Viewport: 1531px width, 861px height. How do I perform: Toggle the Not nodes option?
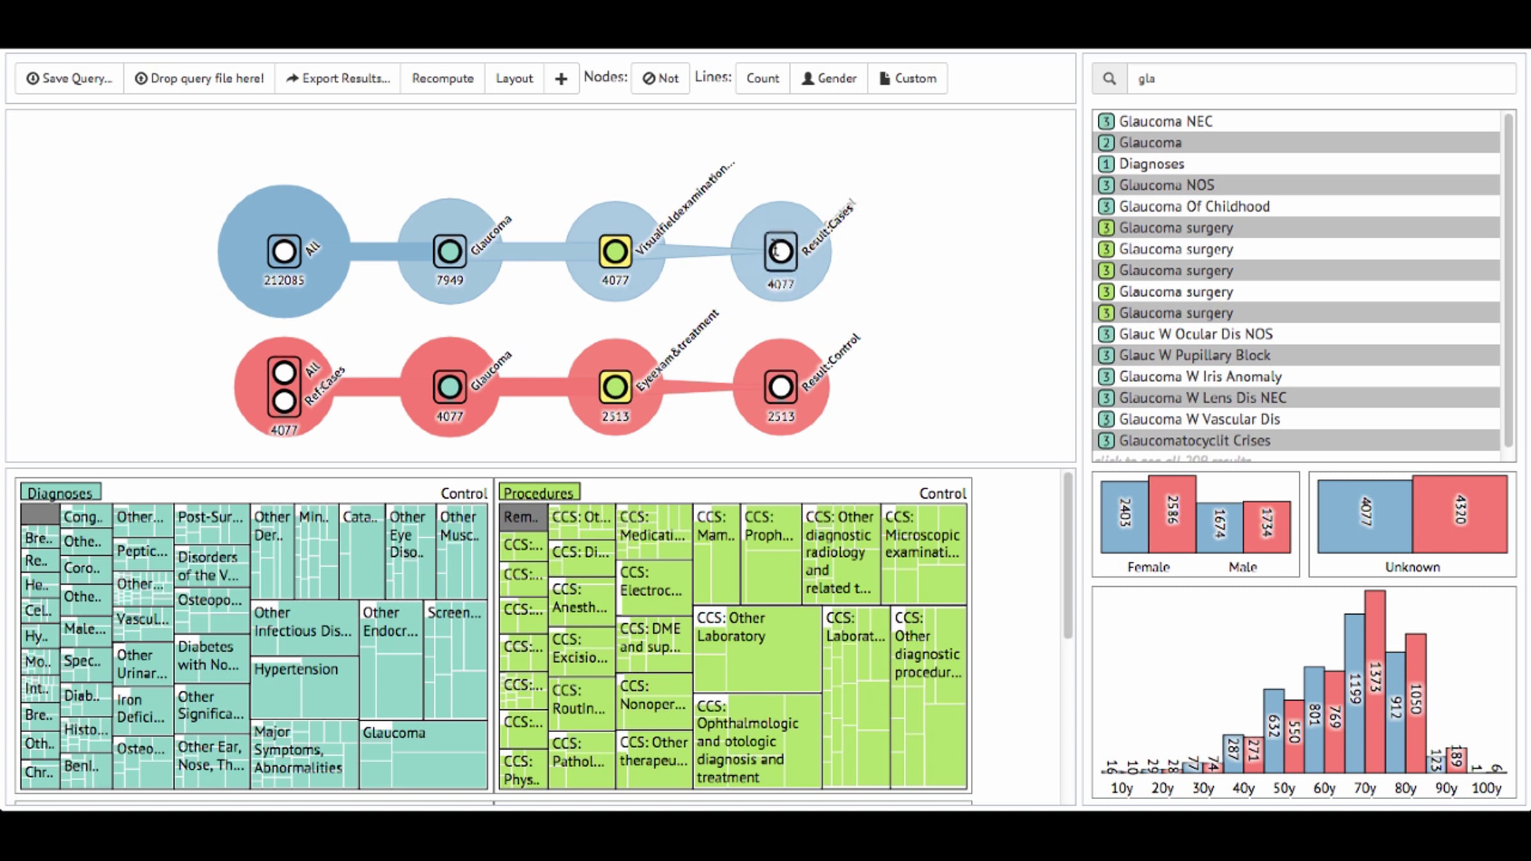click(x=660, y=78)
